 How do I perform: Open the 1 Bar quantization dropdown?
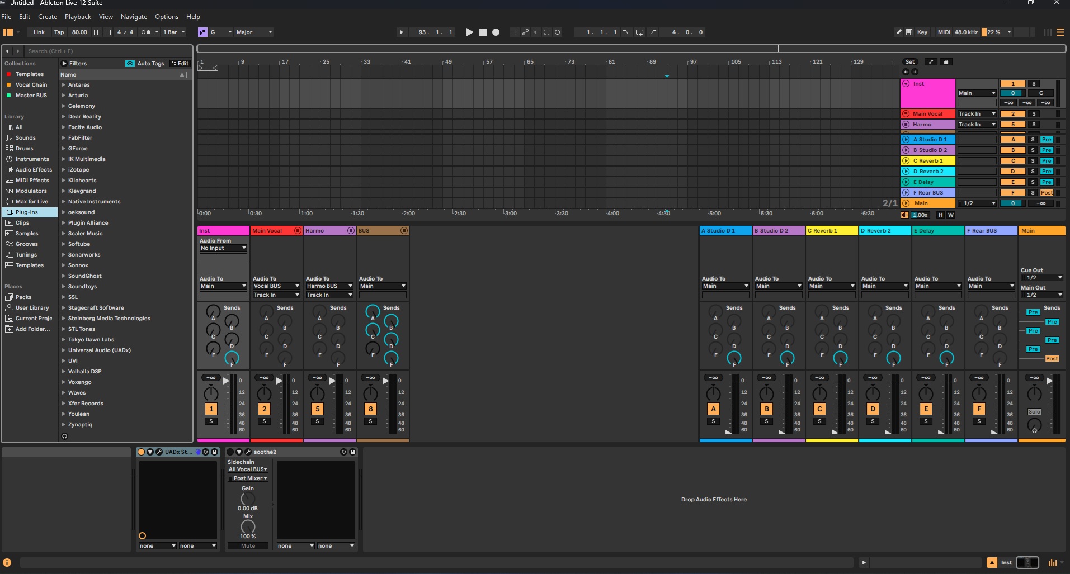tap(174, 32)
